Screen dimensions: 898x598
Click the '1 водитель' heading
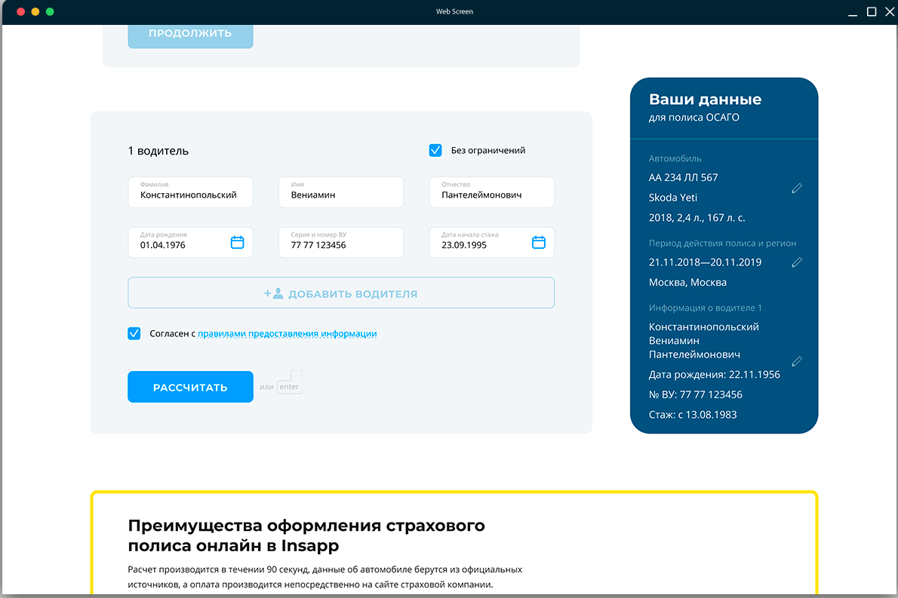(158, 151)
